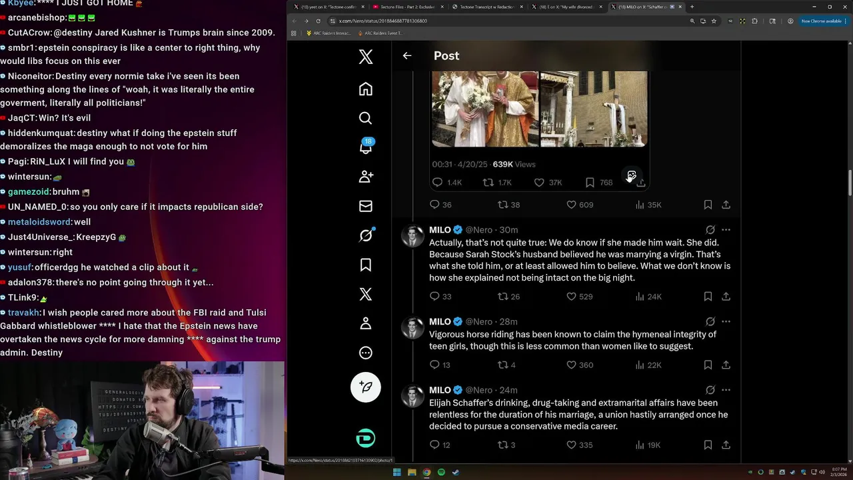
Task: Open more options on the 24m MILO post
Action: pos(726,390)
